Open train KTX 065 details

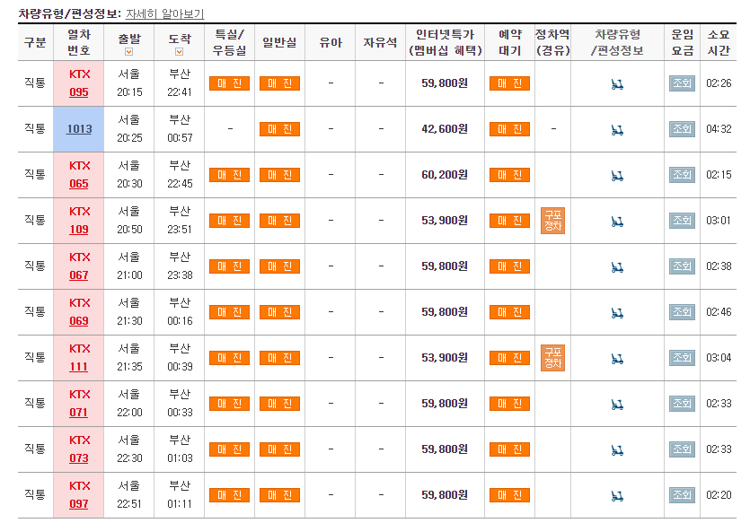[x=79, y=184]
